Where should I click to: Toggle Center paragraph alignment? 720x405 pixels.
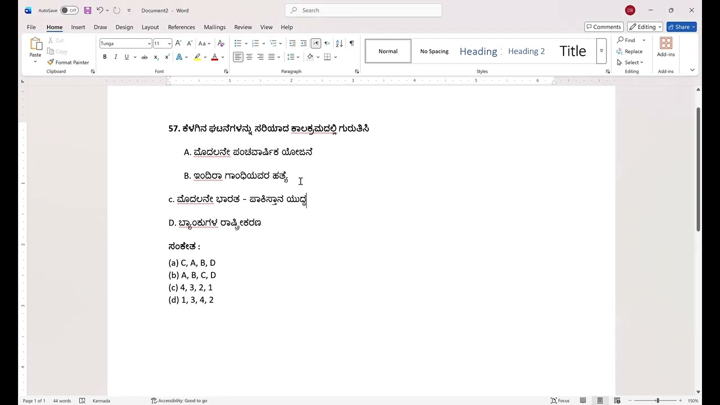249,57
